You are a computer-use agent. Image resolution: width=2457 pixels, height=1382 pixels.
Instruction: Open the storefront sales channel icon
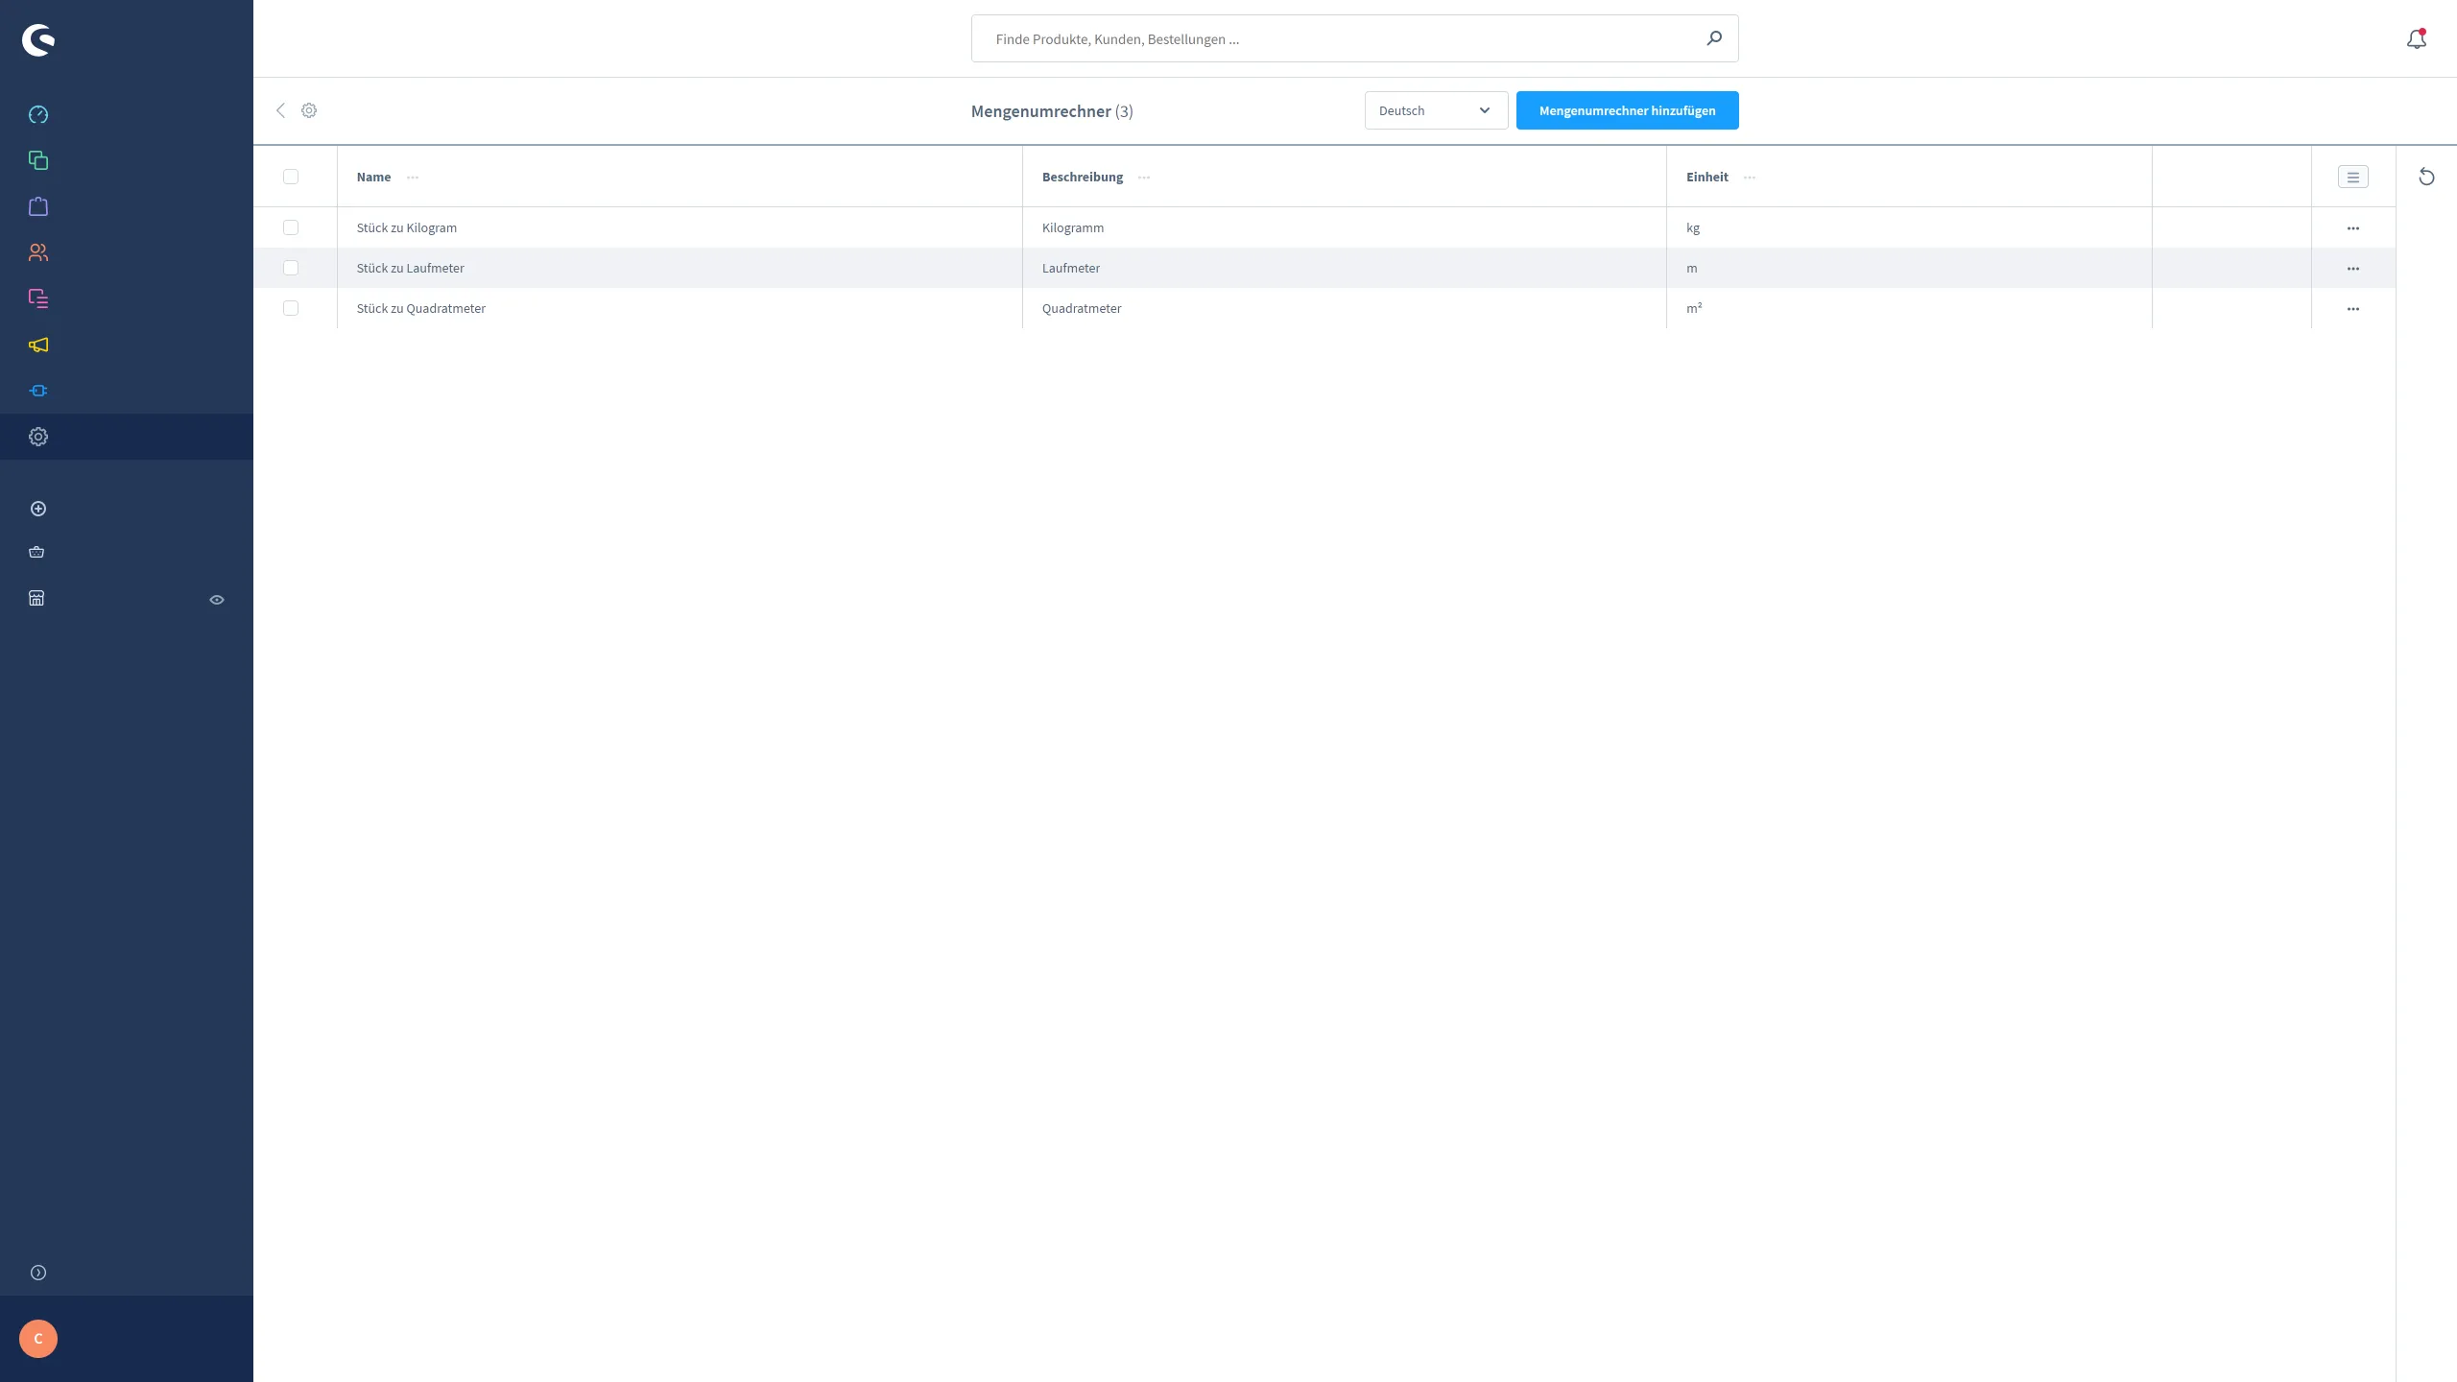(x=36, y=598)
